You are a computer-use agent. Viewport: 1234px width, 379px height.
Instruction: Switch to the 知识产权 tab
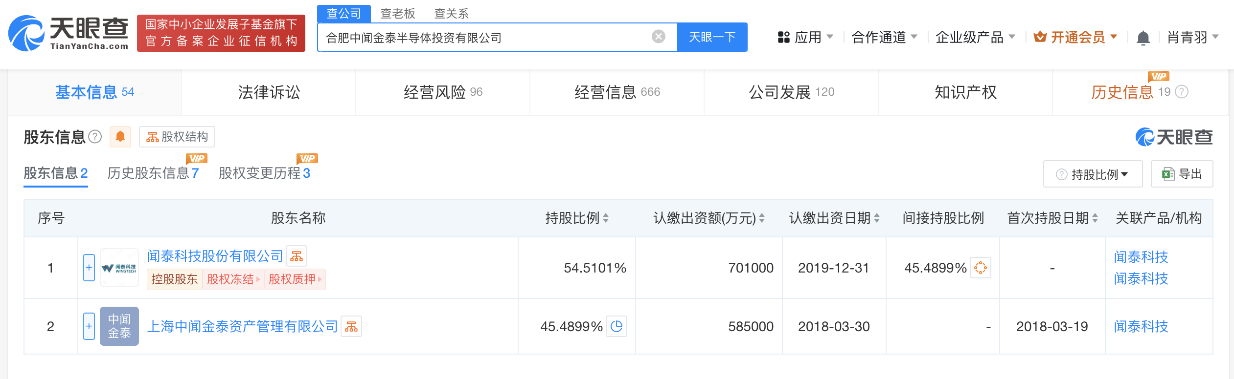pyautogui.click(x=966, y=92)
